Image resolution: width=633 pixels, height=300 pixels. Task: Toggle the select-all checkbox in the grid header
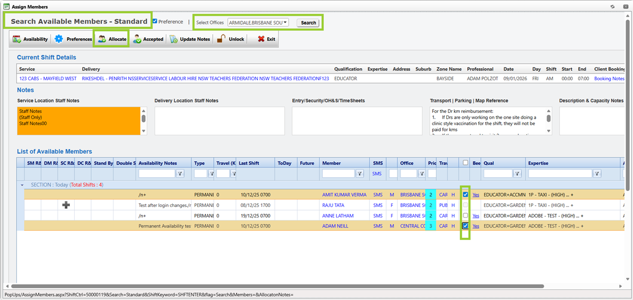tap(466, 163)
